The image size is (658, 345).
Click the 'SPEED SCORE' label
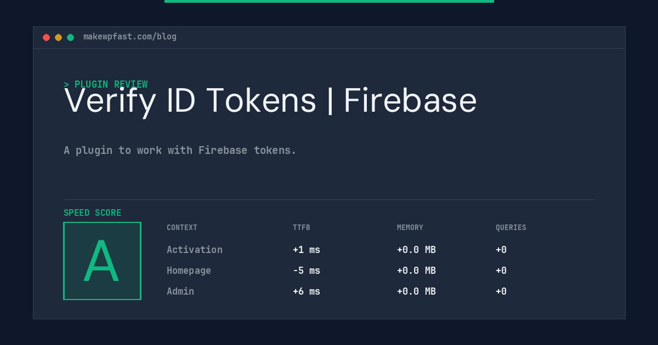coord(93,213)
